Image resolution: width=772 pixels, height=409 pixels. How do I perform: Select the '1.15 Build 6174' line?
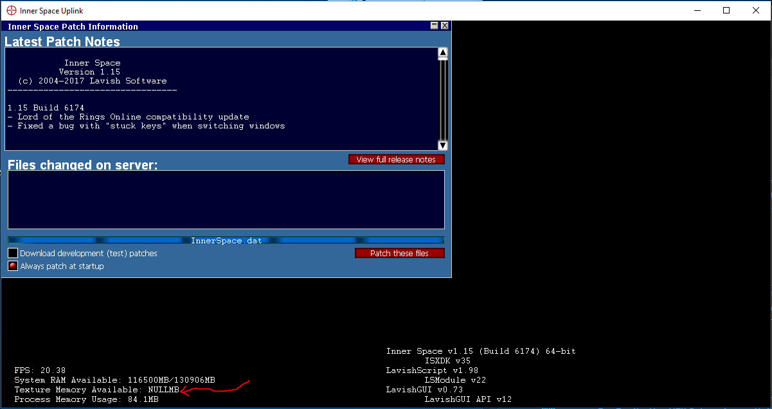click(46, 108)
